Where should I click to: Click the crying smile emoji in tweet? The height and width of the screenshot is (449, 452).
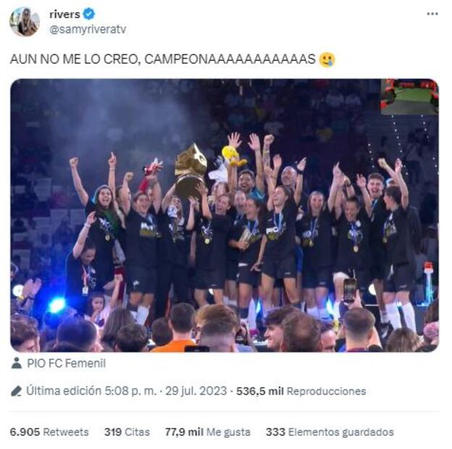pyautogui.click(x=327, y=59)
